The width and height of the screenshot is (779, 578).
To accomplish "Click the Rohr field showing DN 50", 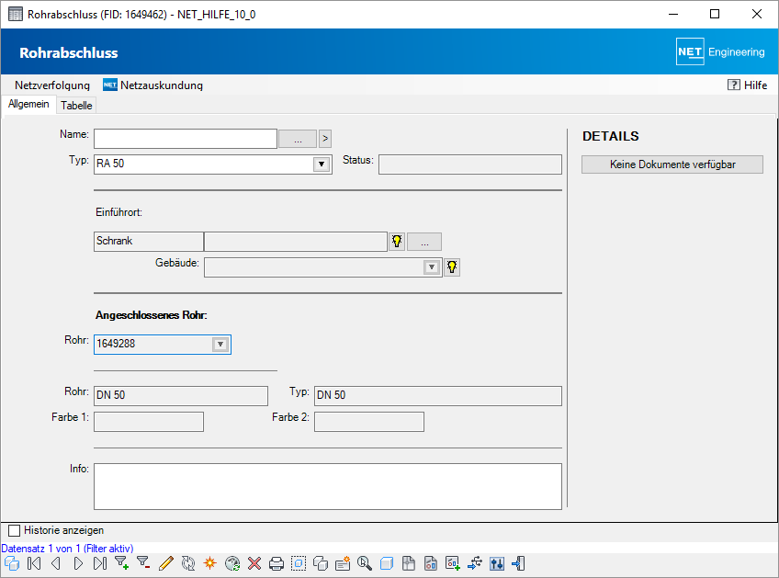I will (181, 396).
